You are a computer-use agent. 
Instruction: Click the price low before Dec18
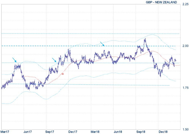pos(160,76)
